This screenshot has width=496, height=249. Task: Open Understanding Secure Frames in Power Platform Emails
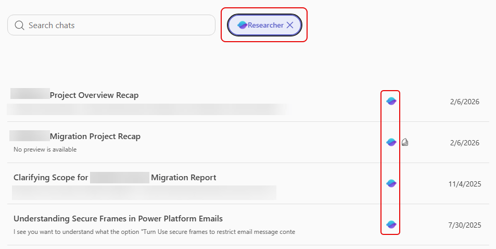pyautogui.click(x=118, y=218)
